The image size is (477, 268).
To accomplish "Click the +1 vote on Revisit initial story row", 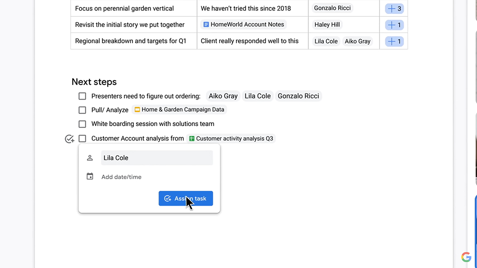I will 394,25.
